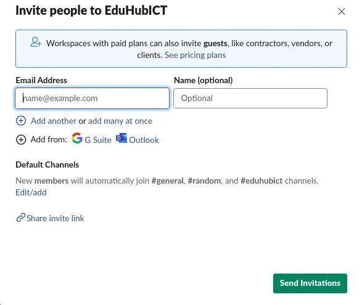Click the Name optional input field
Viewport: 362px width, 305px height.
point(250,99)
